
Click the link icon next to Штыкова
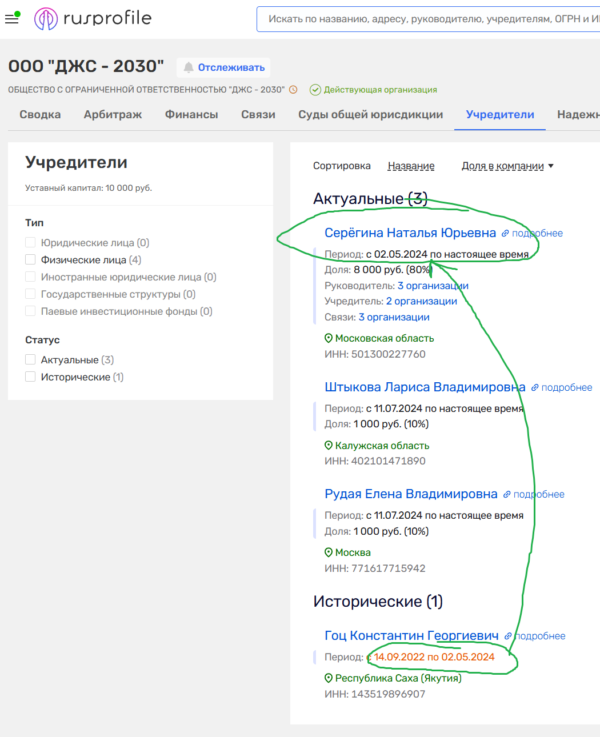pyautogui.click(x=535, y=387)
